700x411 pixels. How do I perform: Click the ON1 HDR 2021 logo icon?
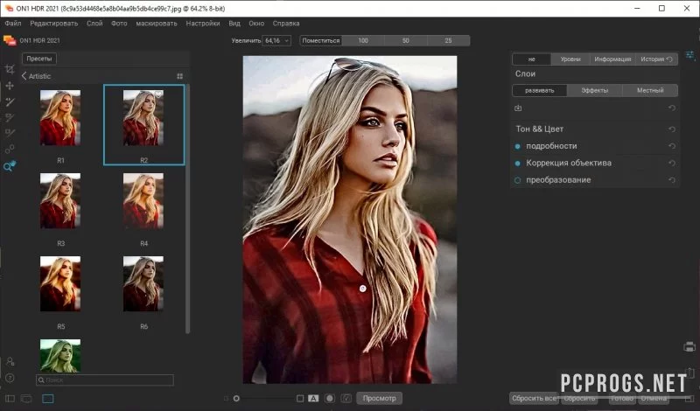pos(10,40)
